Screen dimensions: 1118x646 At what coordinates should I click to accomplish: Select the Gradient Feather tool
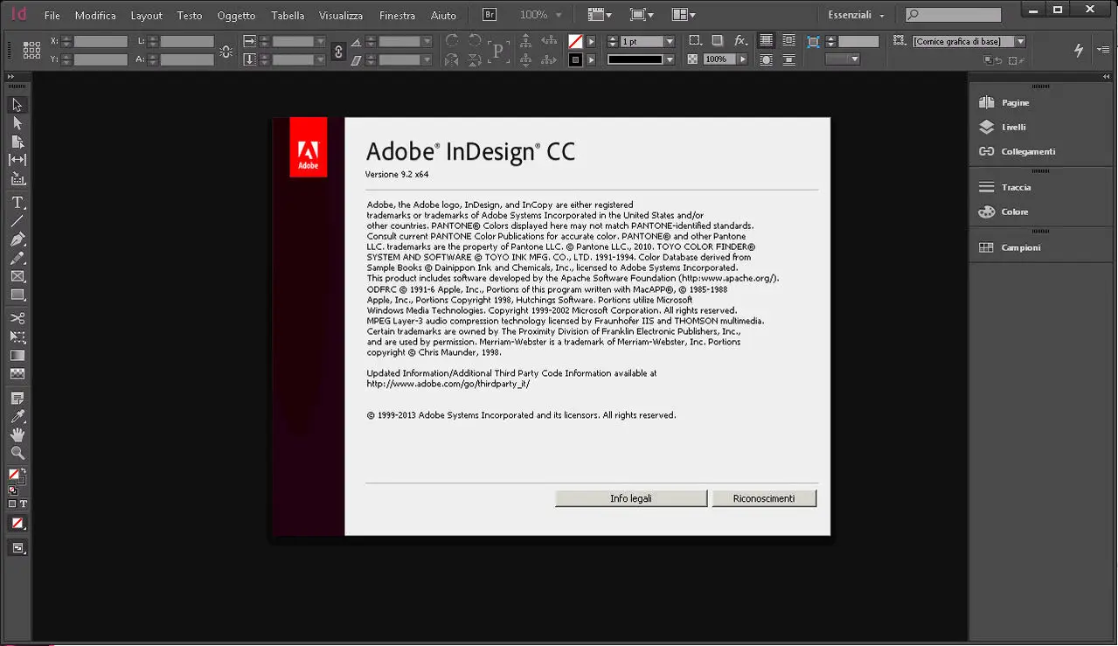pyautogui.click(x=17, y=374)
